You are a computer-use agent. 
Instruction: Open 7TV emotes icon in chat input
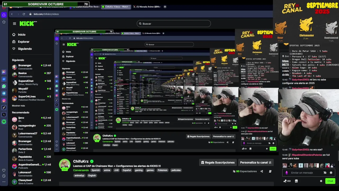point(325,173)
